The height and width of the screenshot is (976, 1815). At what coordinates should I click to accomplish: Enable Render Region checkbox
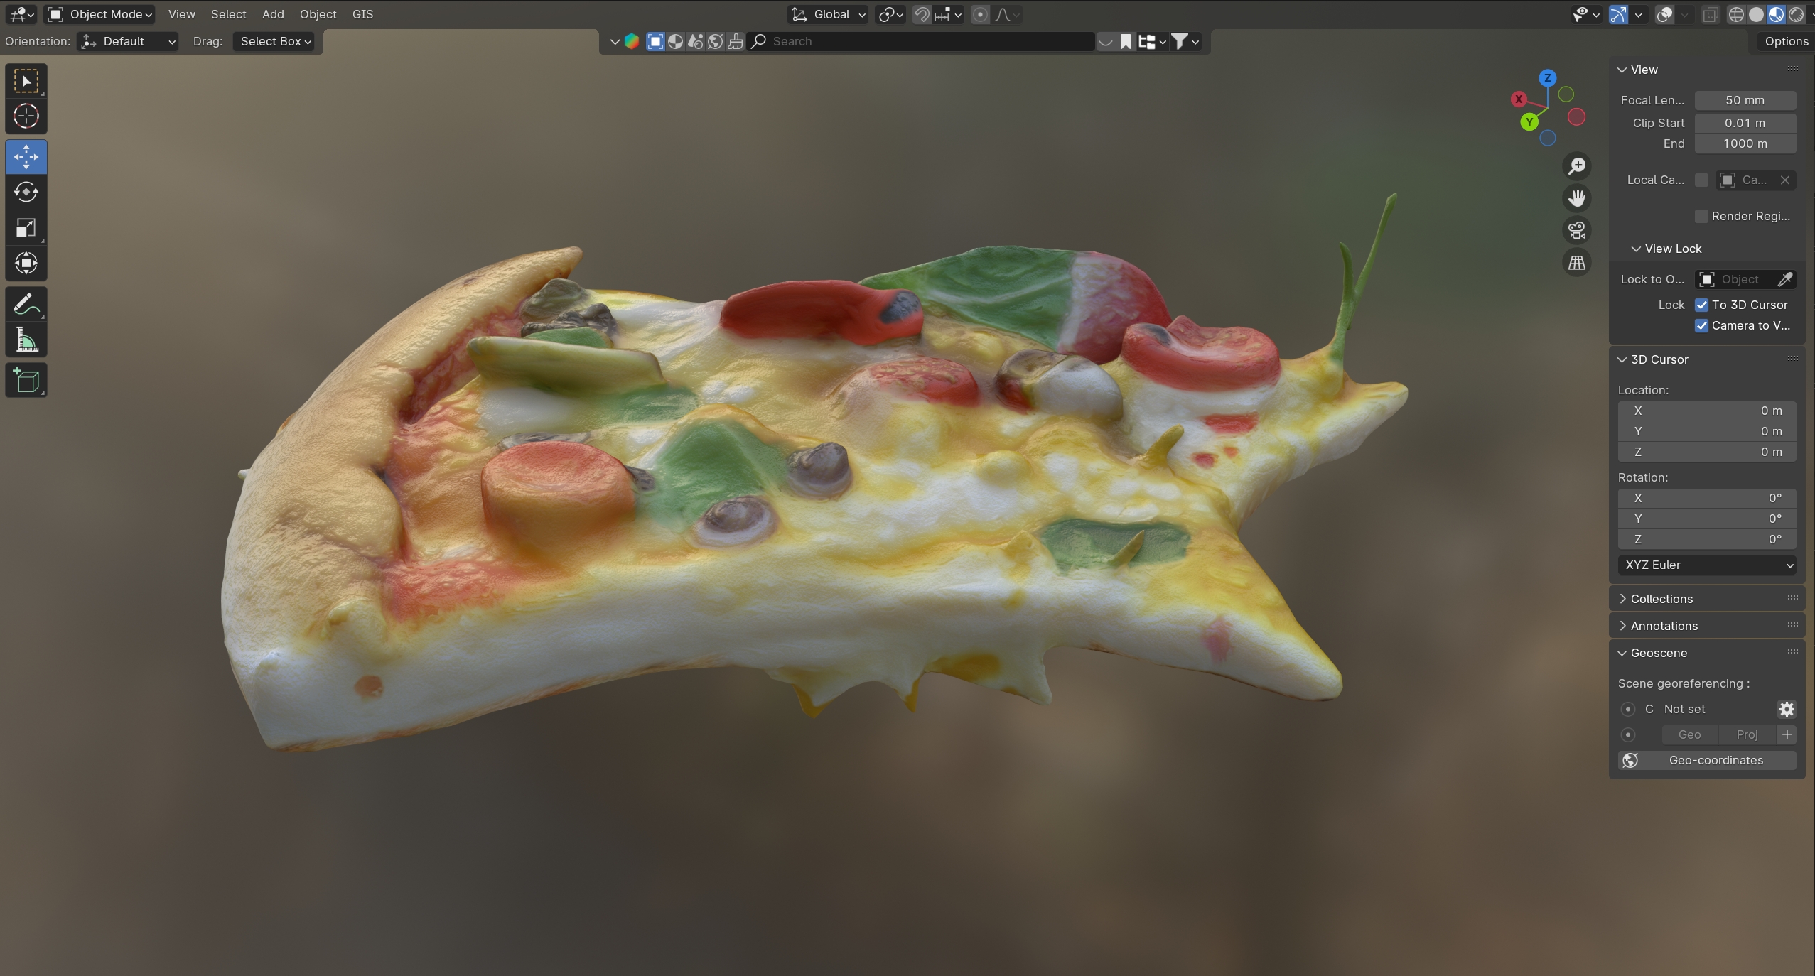1701,217
